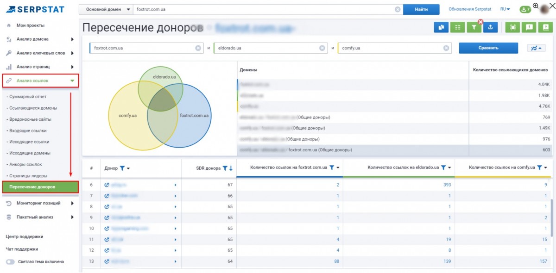Toggle the Светлая тема включена switch
The image size is (556, 273).
(x=10, y=261)
